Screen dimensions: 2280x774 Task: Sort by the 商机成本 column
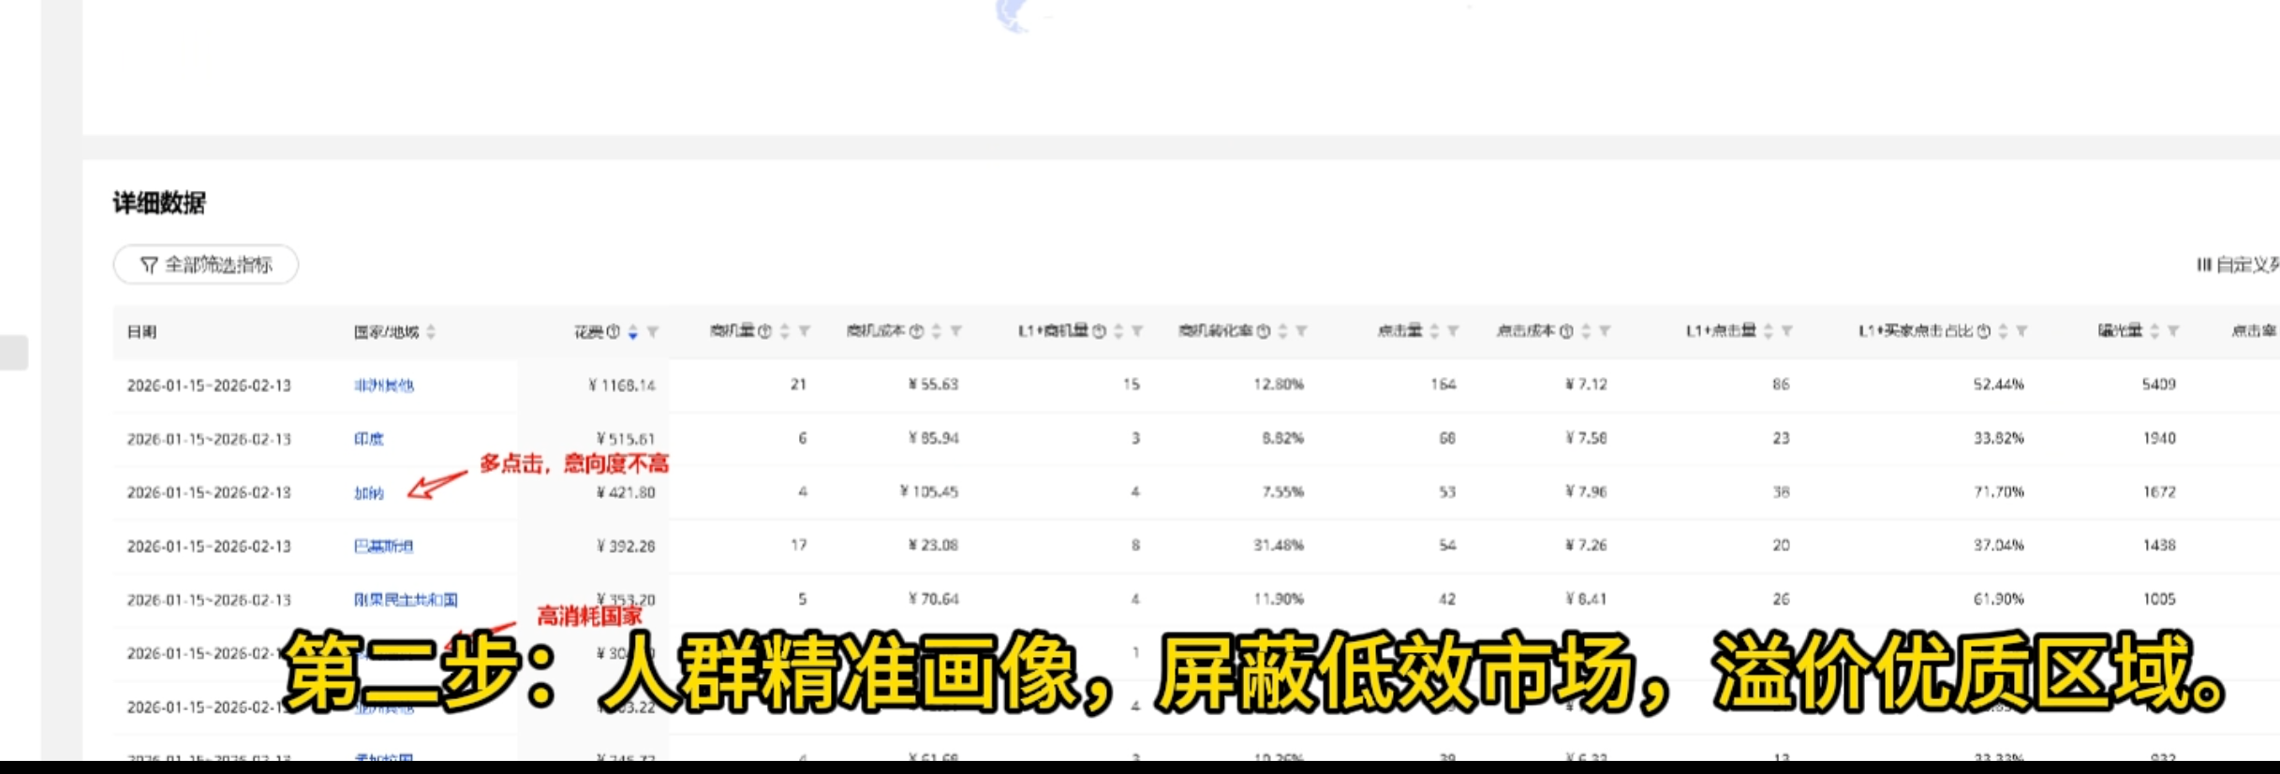936,331
